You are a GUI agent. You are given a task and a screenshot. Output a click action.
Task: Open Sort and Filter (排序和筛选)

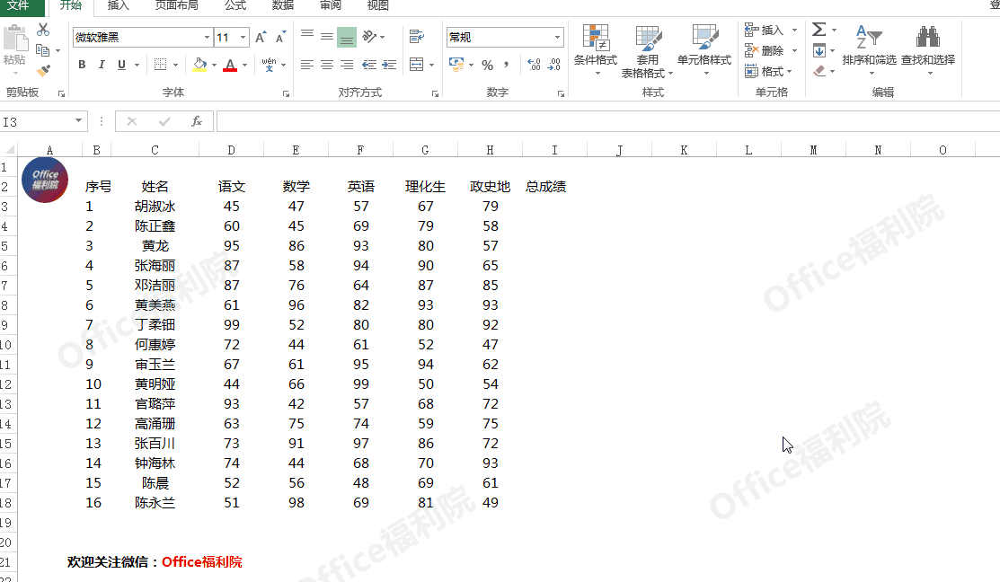pyautogui.click(x=869, y=51)
